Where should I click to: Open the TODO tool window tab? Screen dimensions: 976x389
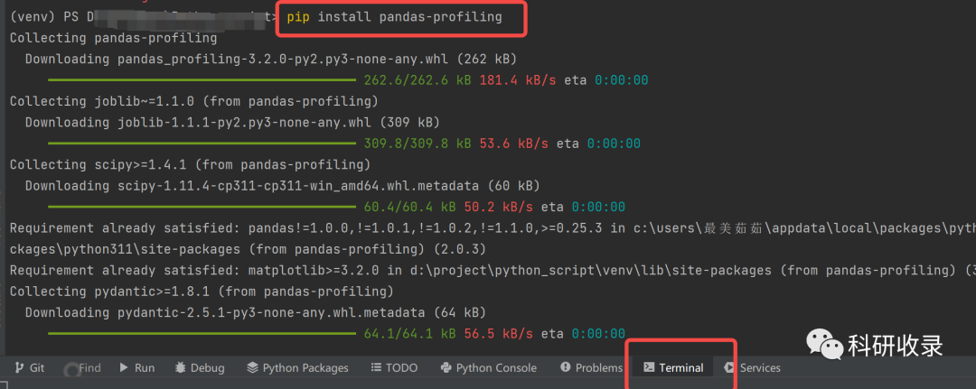394,368
